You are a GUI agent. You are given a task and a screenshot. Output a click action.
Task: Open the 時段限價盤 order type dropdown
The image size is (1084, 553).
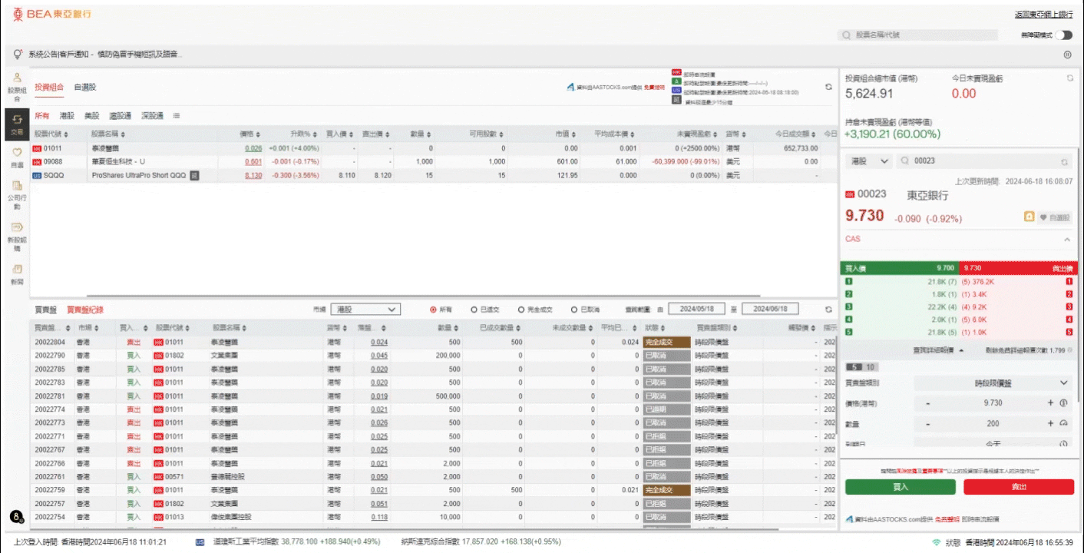point(993,382)
